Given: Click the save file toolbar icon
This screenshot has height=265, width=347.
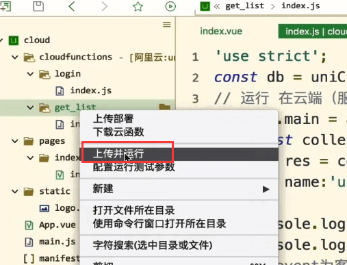Looking at the screenshot, I should 38,6.
